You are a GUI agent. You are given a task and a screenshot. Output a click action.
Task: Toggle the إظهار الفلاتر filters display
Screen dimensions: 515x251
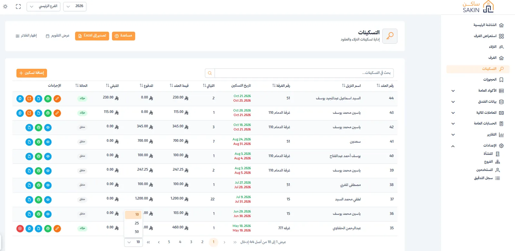coord(26,36)
